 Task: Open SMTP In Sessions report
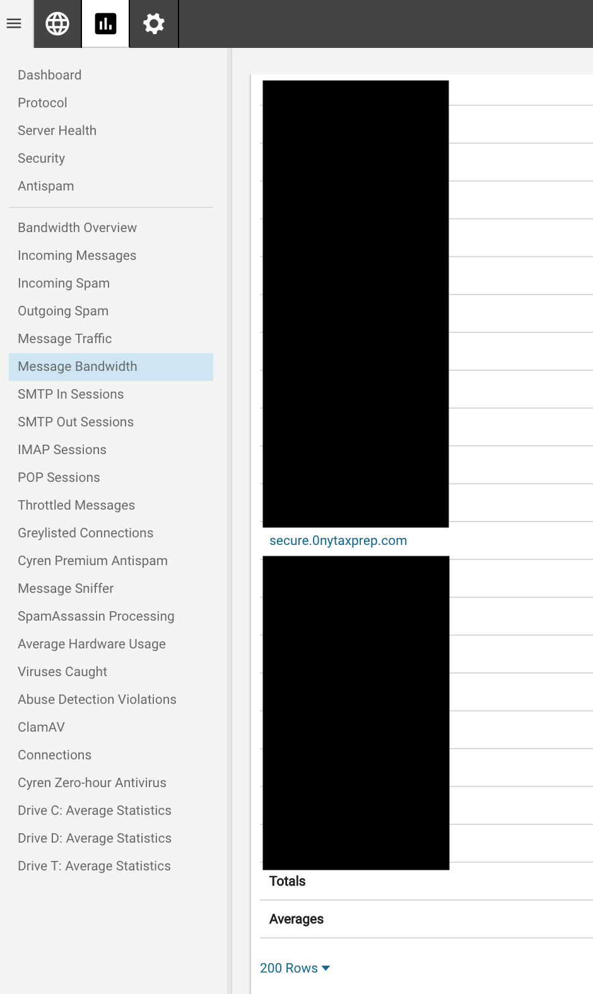pos(71,394)
